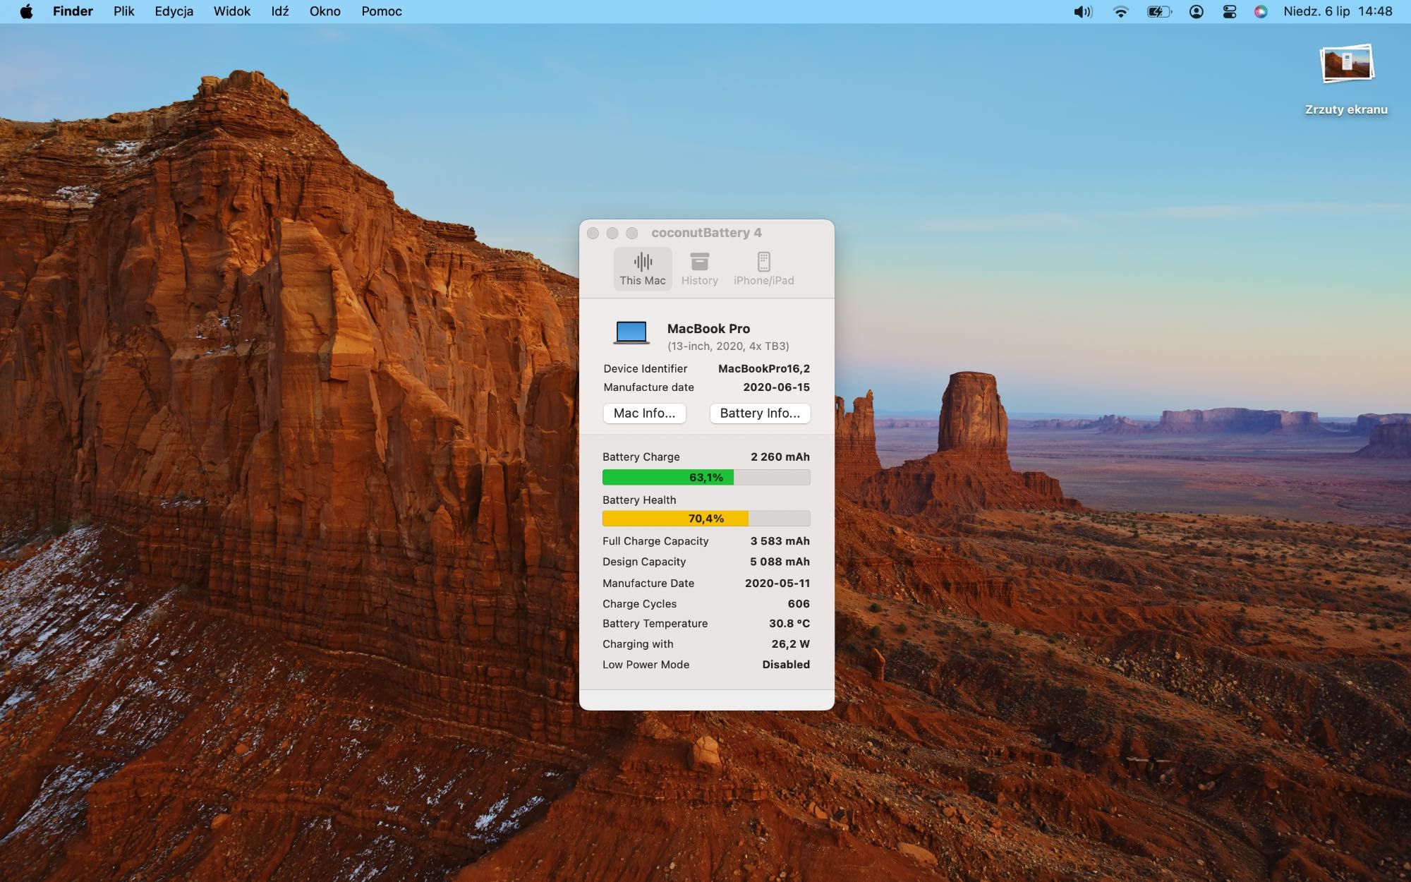Click the 2020-06-15 manufacture date value
The image size is (1411, 882).
776,387
